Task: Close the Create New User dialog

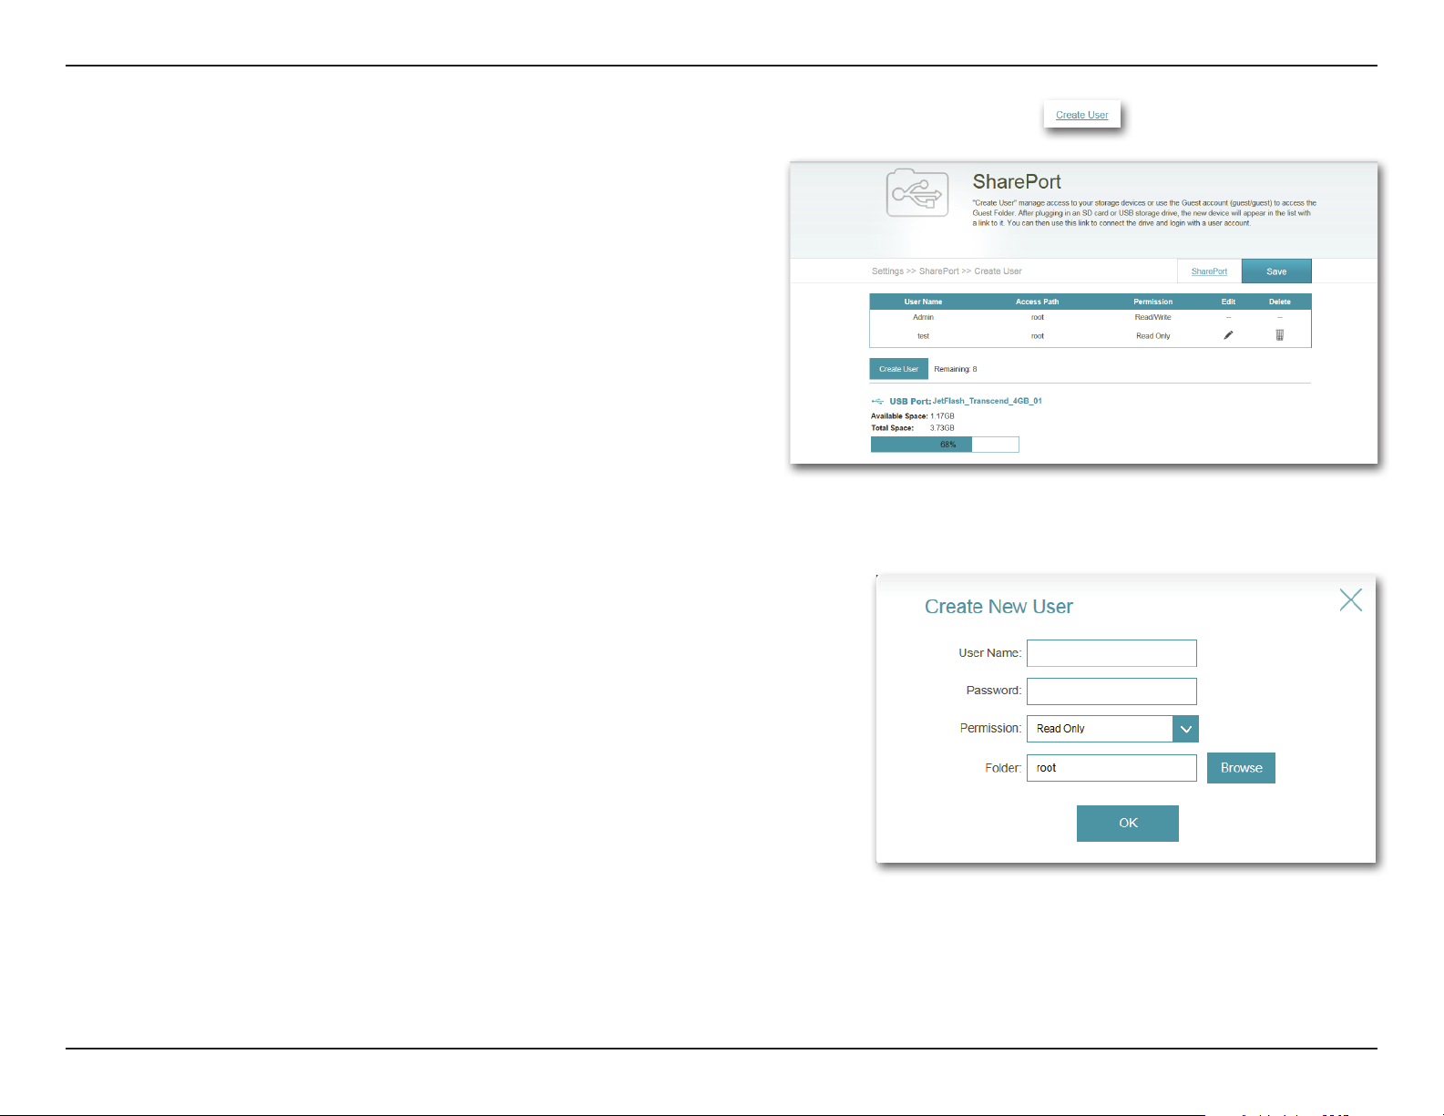Action: (1350, 599)
